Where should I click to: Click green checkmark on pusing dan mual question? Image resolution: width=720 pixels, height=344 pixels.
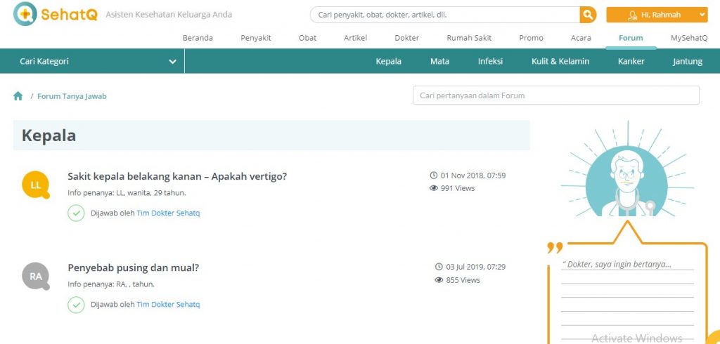pos(76,305)
